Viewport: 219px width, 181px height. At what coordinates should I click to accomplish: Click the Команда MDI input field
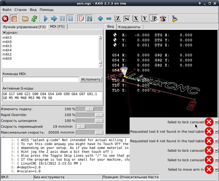tap(40, 79)
